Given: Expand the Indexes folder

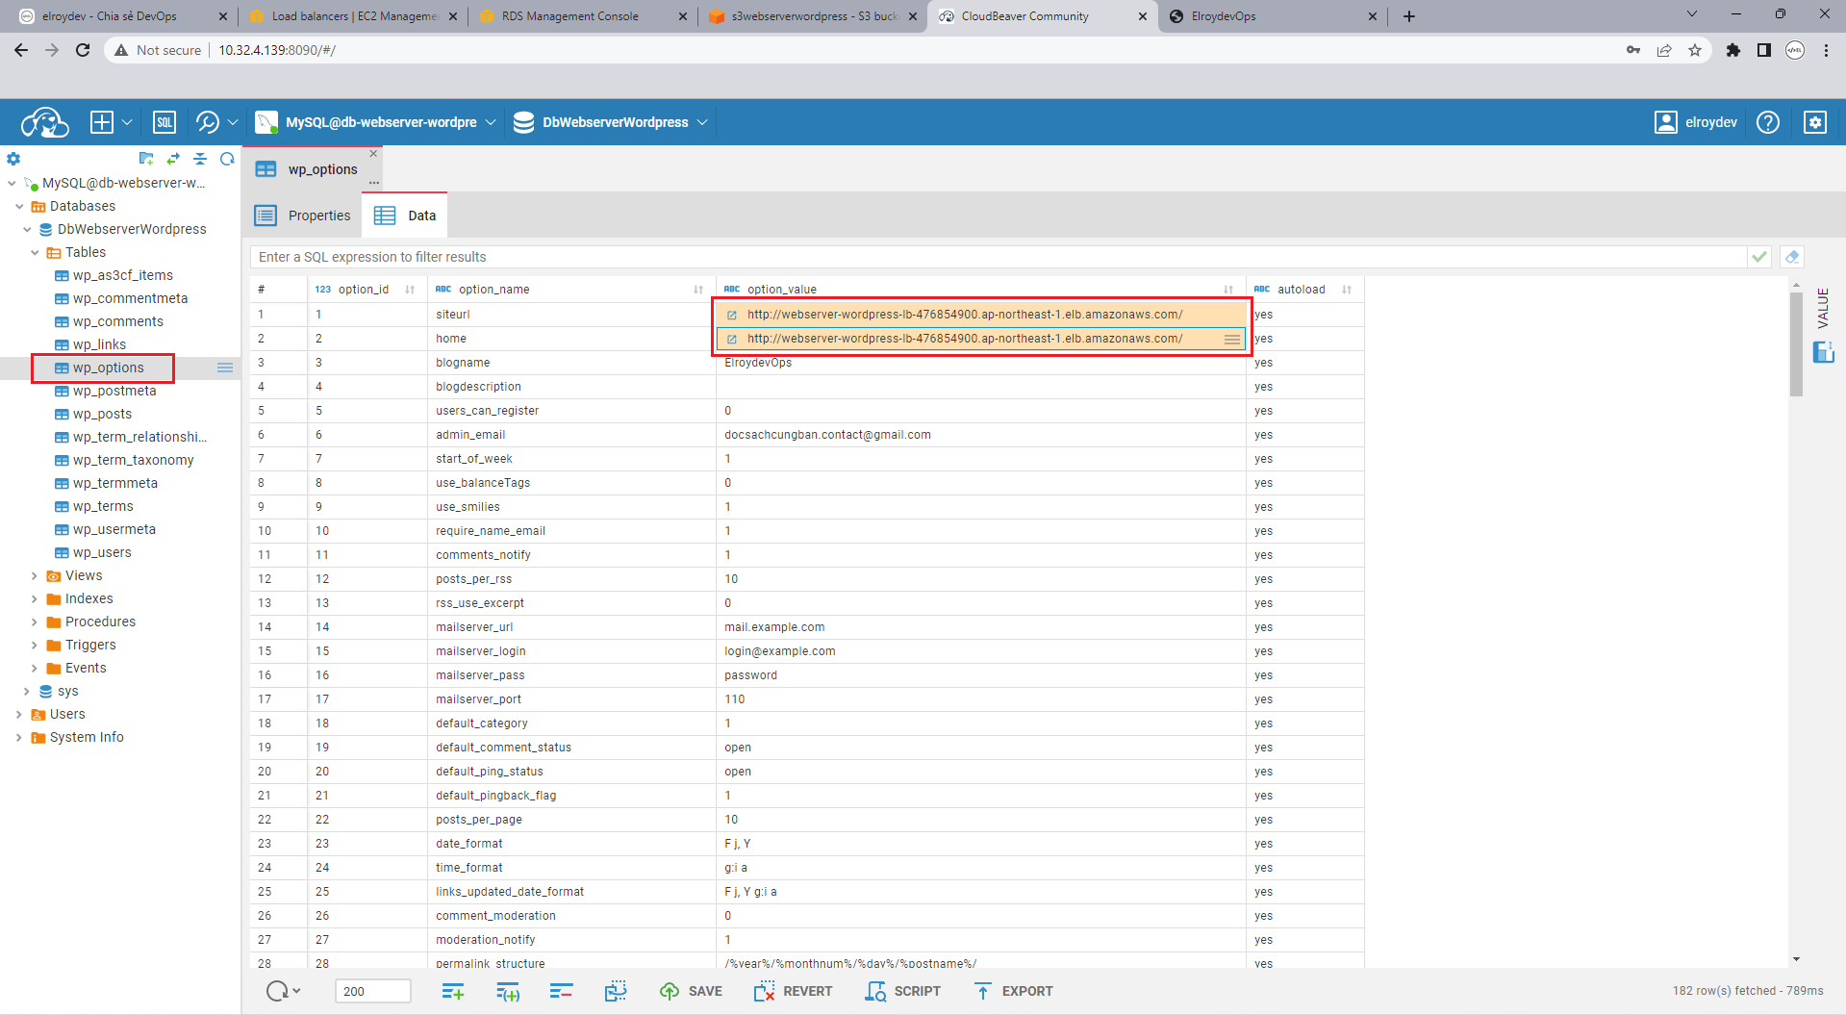Looking at the screenshot, I should point(35,598).
